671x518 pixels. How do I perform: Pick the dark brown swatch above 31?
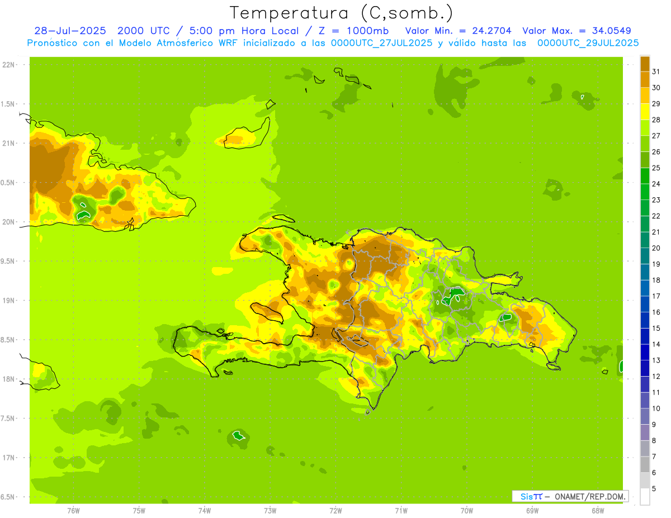[x=645, y=64]
